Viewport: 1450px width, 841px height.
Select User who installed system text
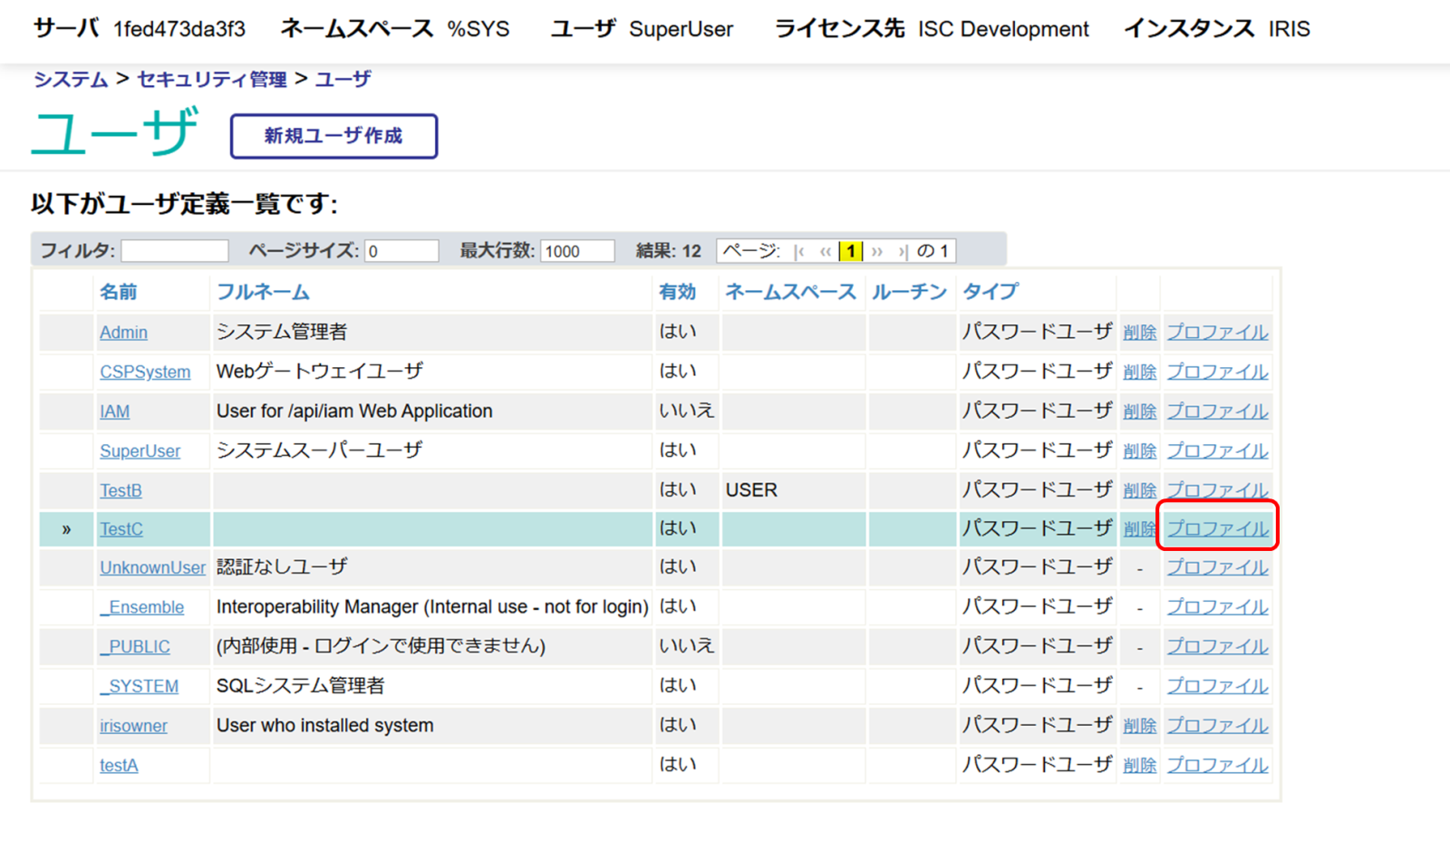click(x=325, y=726)
